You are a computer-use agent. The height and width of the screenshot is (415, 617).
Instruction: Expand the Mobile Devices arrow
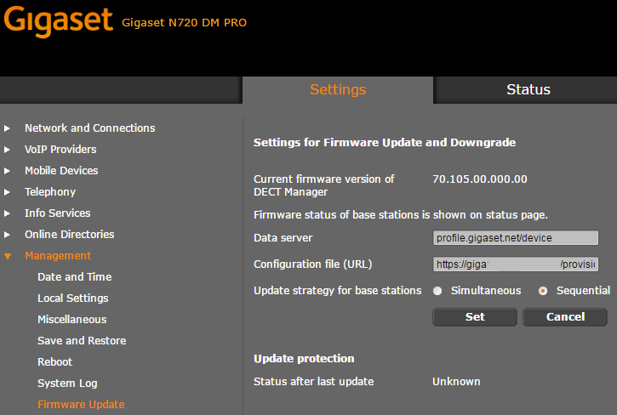pyautogui.click(x=7, y=171)
